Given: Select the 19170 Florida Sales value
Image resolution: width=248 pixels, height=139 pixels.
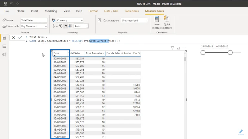Looking at the screenshot, I should 136,89.
